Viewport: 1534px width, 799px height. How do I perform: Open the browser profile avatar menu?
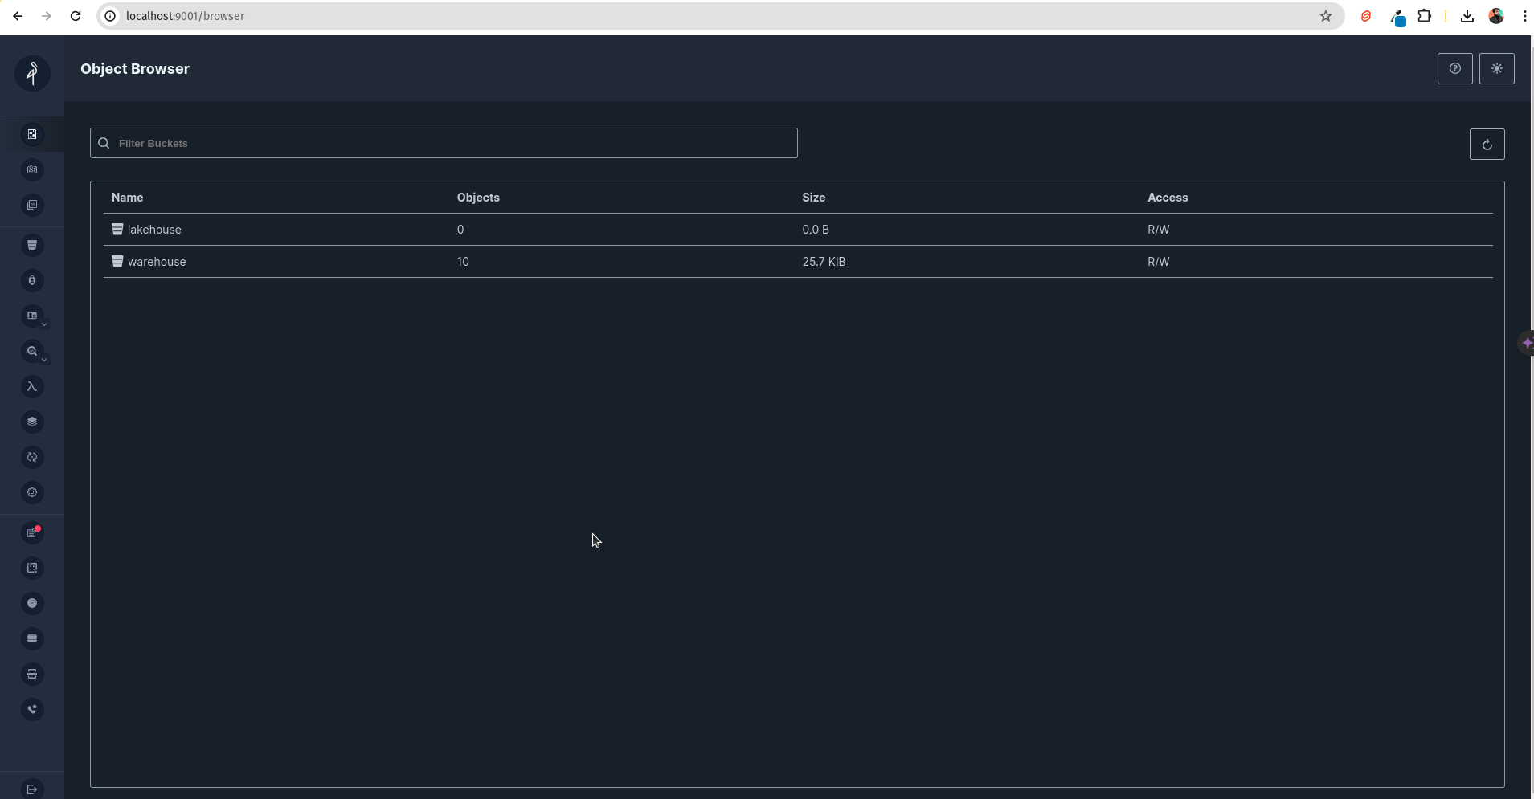point(1495,16)
